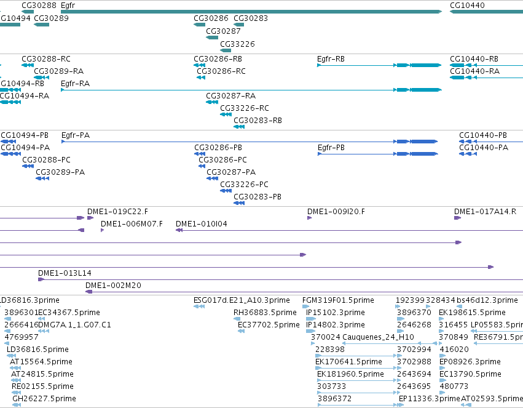Click the CG30289-PA protein label

pos(60,172)
